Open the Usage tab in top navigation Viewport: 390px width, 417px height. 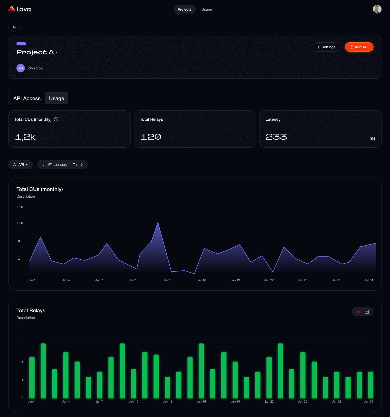207,9
